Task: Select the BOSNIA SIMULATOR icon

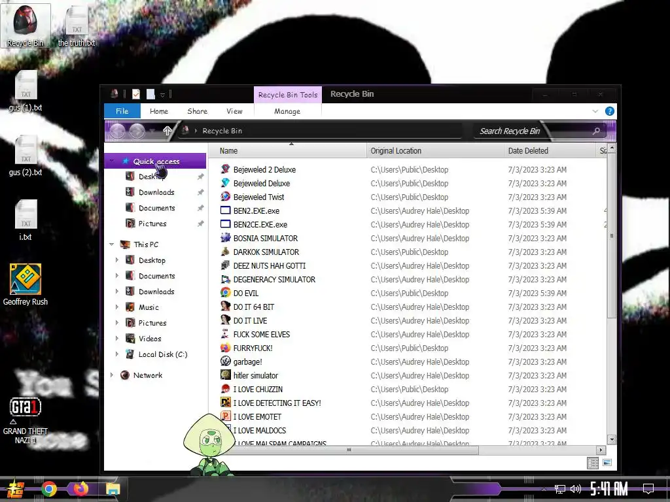Action: (225, 238)
